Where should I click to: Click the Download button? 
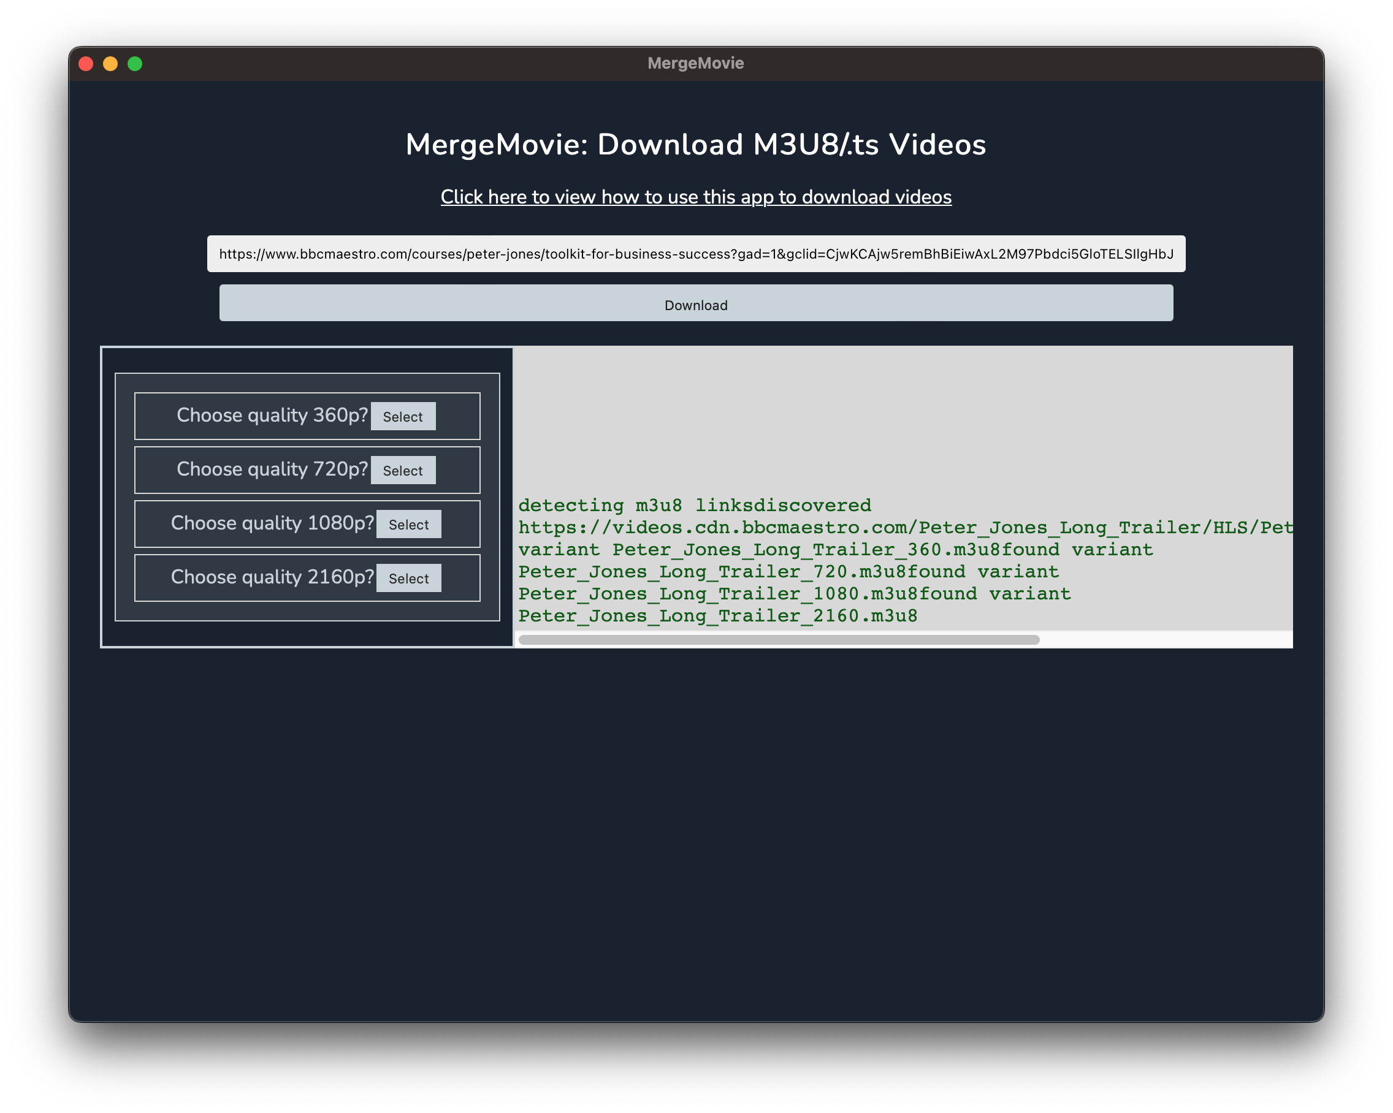coord(695,303)
